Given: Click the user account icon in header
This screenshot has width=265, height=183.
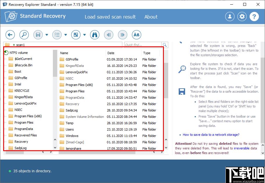Looking at the screenshot, I should [x=230, y=17].
